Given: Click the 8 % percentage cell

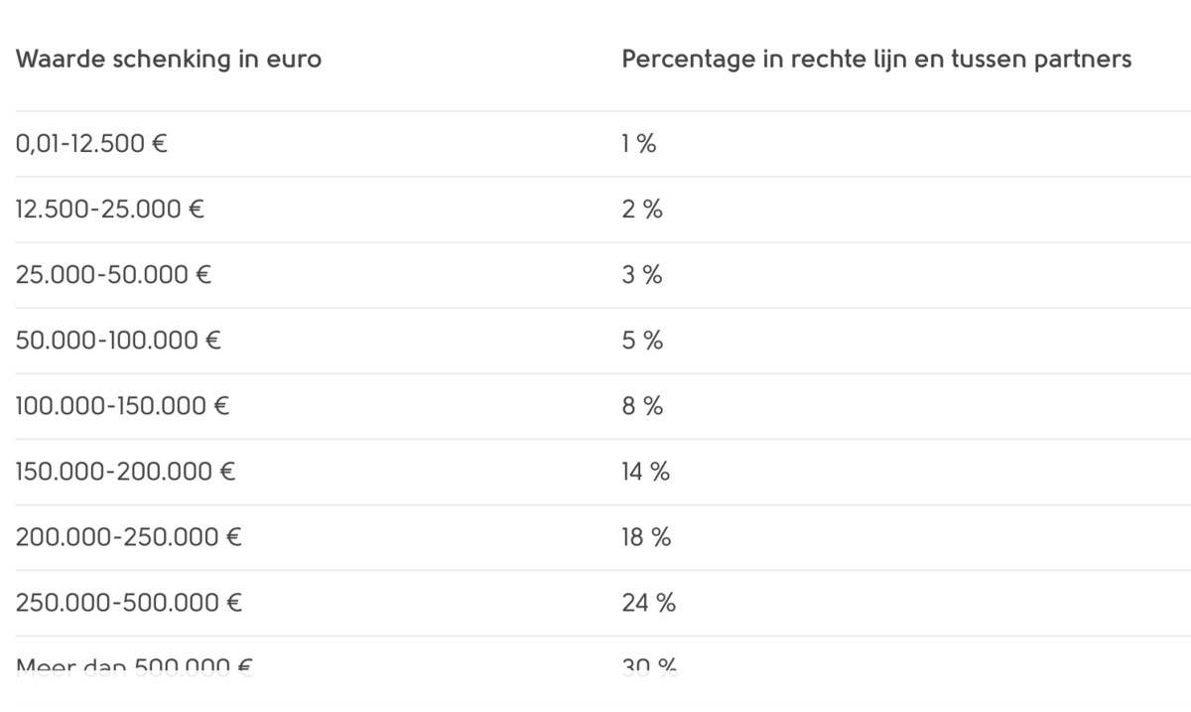Looking at the screenshot, I should (x=642, y=406).
